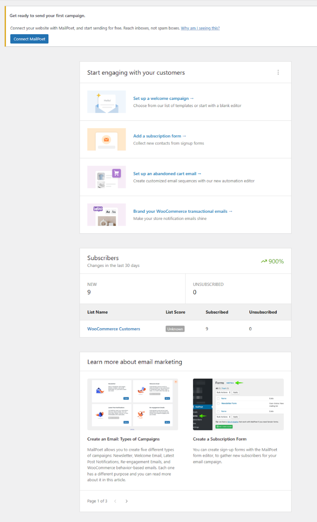Select 'Set up an abandoned cart email'
Screen dimensions: 317x522
pos(167,174)
